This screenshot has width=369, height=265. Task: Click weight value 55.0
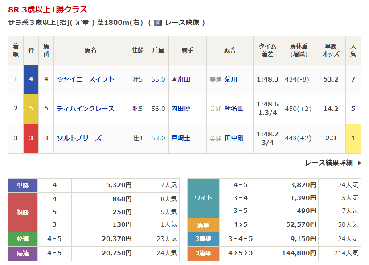pyautogui.click(x=158, y=79)
